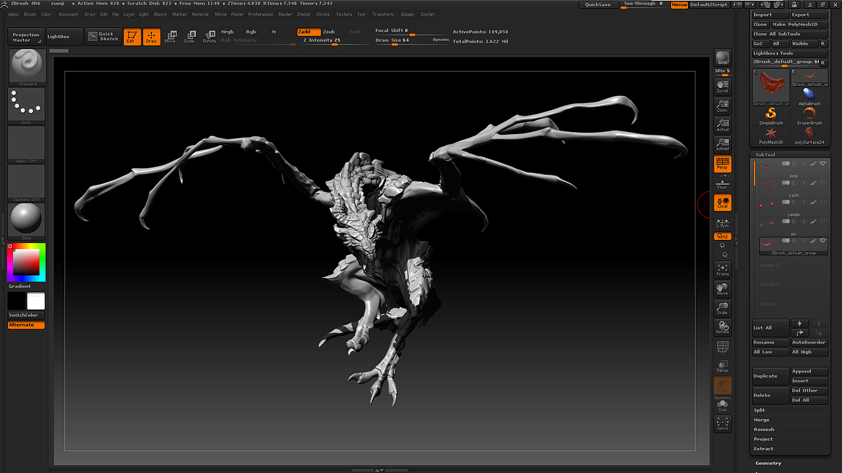Select the Scroll canvas tool

pyautogui.click(x=722, y=87)
